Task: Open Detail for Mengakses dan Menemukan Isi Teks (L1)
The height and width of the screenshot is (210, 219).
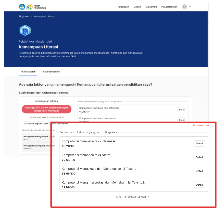Action: tap(199, 171)
